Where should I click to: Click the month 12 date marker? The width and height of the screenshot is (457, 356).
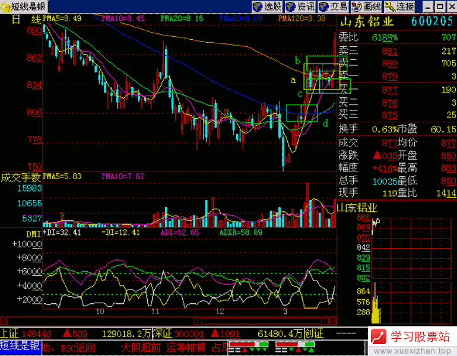pos(220,311)
